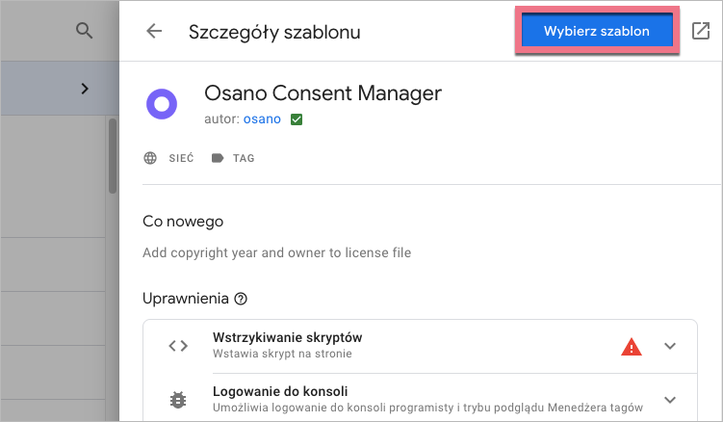The height and width of the screenshot is (422, 723).
Task: Expand the Wstrzykiwanie skryptów permission
Action: [x=671, y=346]
